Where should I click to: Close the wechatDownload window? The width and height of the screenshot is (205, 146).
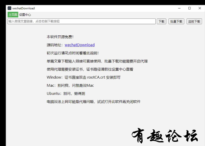(200, 8)
